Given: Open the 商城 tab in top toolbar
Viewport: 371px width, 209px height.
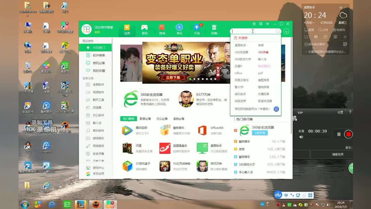Looking at the screenshot, I should pos(162,30).
